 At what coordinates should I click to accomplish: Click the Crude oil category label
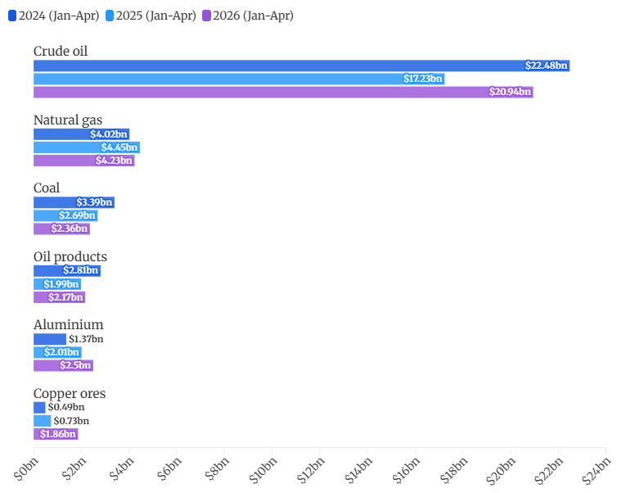pos(61,51)
